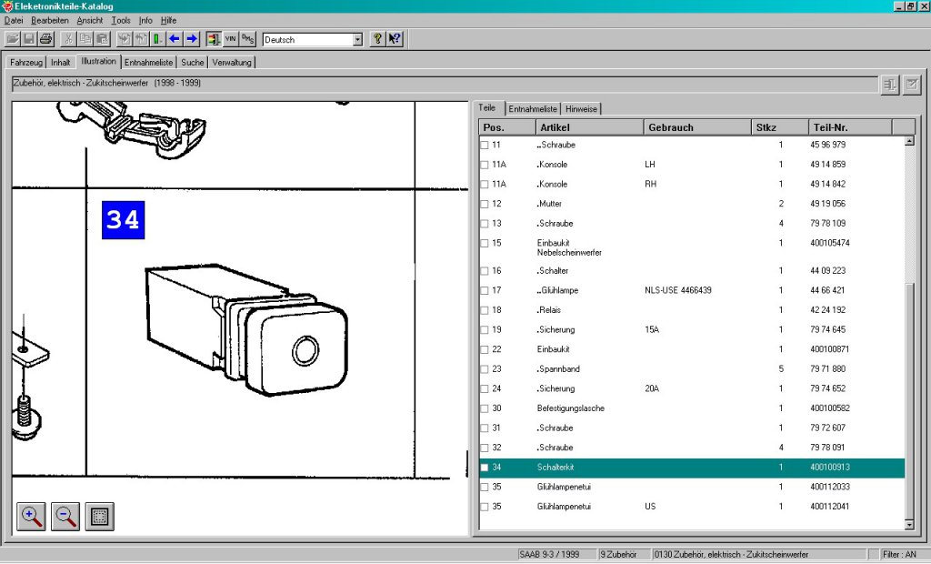The image size is (931, 564).
Task: Tick the checkbox for 34 Schalterkit
Action: click(485, 468)
